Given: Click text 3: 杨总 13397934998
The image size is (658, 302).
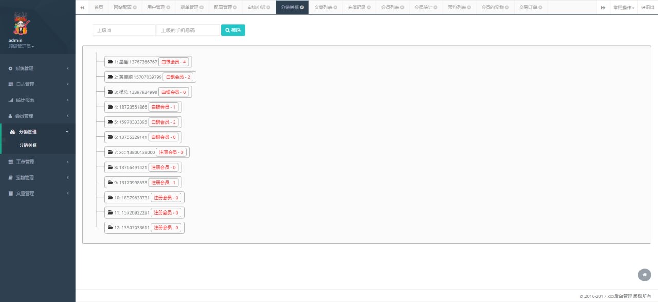Looking at the screenshot, I should coord(136,92).
